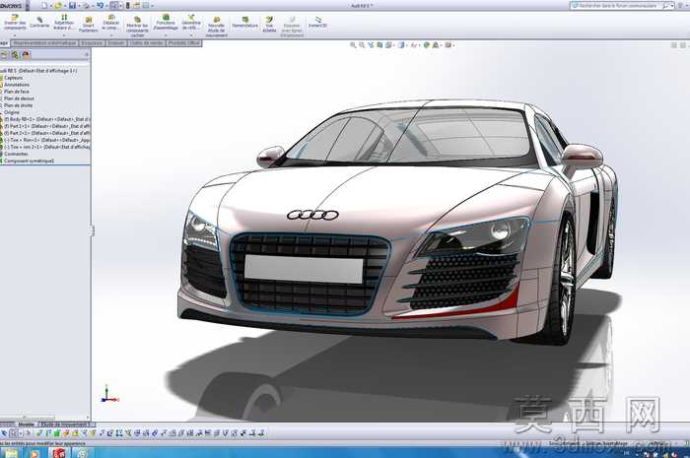Open Géométrie de référence tool
690x458 pixels.
[x=191, y=22]
